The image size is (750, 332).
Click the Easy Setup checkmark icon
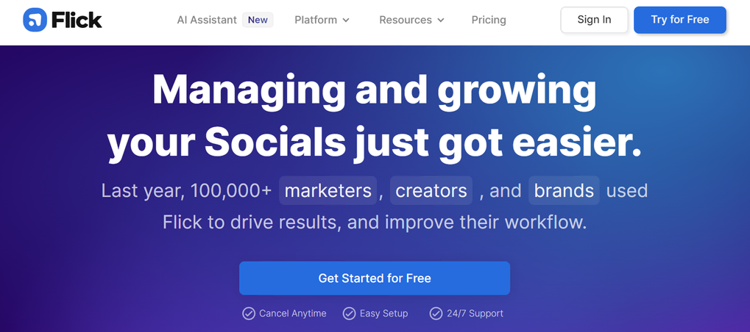pyautogui.click(x=350, y=314)
